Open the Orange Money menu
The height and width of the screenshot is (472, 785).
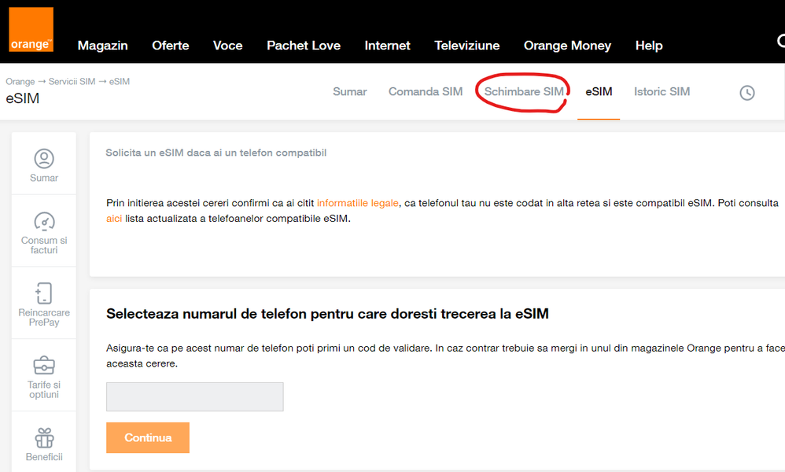[x=566, y=46]
